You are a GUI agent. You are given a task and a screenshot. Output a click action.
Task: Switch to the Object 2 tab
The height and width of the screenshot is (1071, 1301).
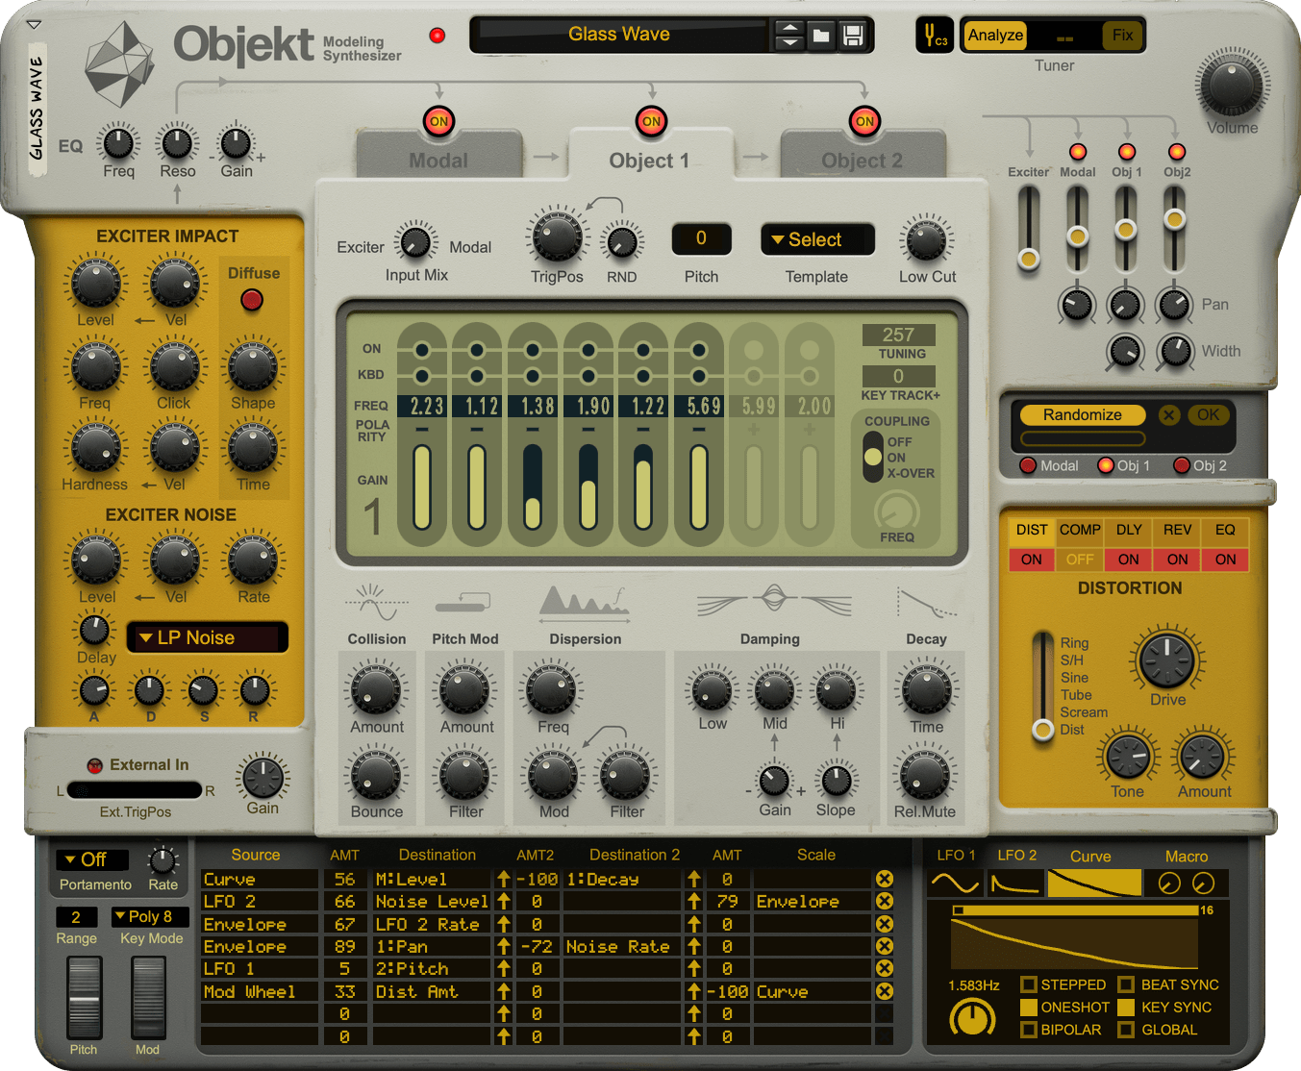(862, 161)
